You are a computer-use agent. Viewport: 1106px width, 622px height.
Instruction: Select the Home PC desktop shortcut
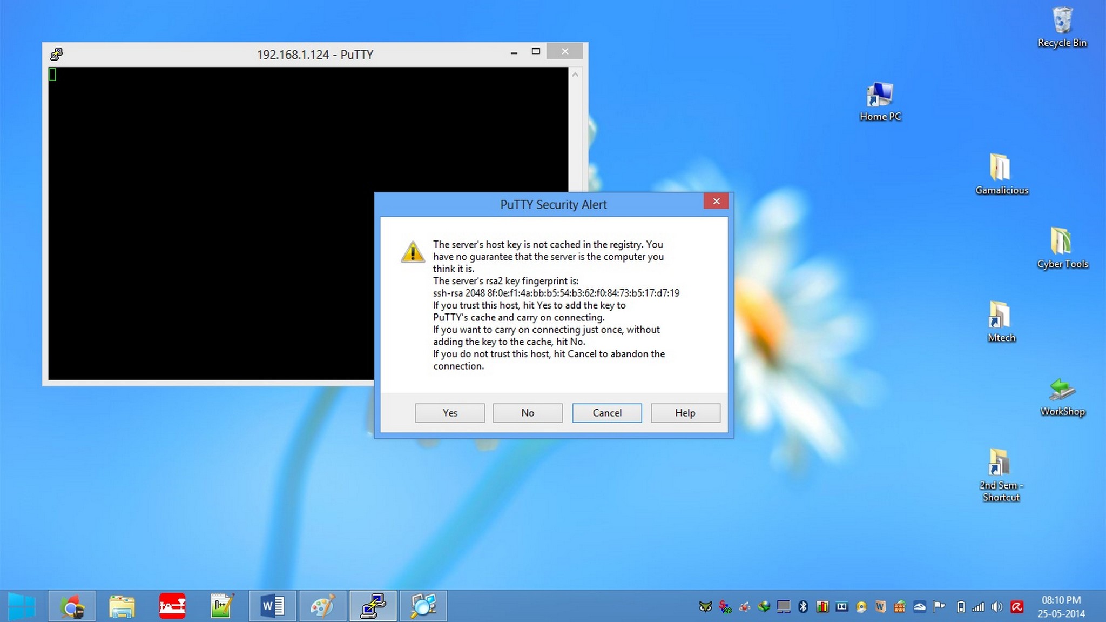(880, 102)
